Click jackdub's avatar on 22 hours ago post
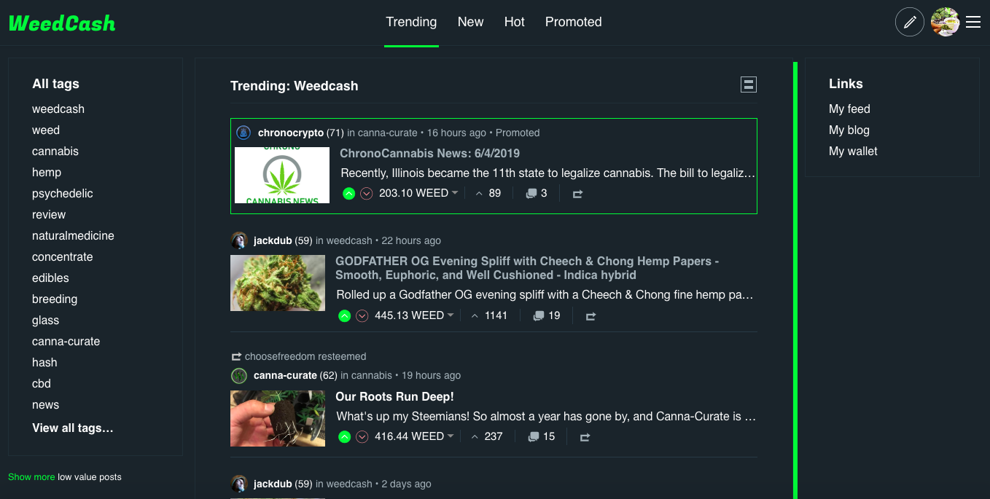The image size is (990, 499). [x=239, y=240]
